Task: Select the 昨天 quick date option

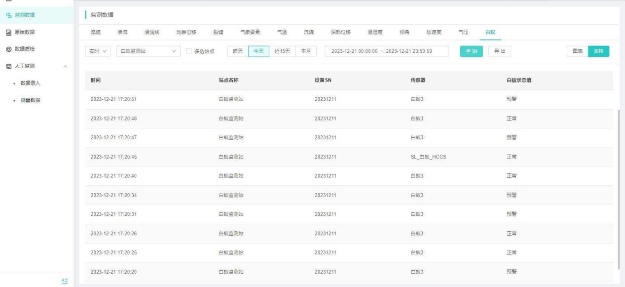Action: (238, 52)
